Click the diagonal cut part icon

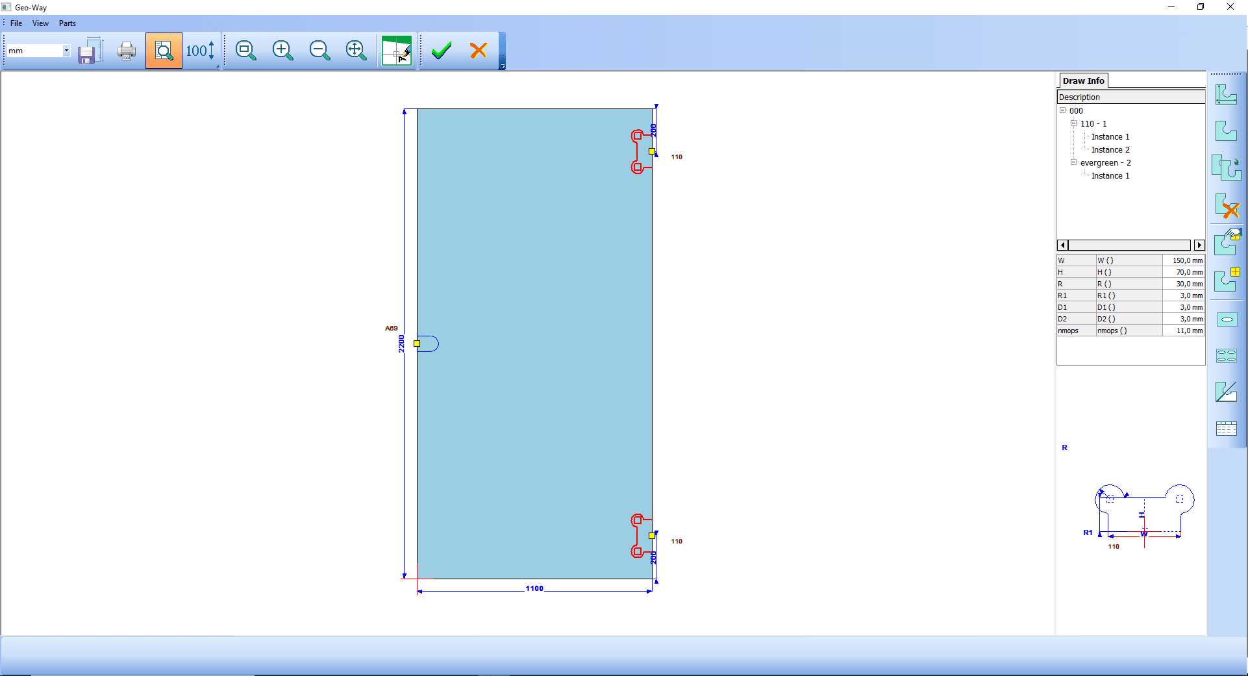pos(1227,392)
